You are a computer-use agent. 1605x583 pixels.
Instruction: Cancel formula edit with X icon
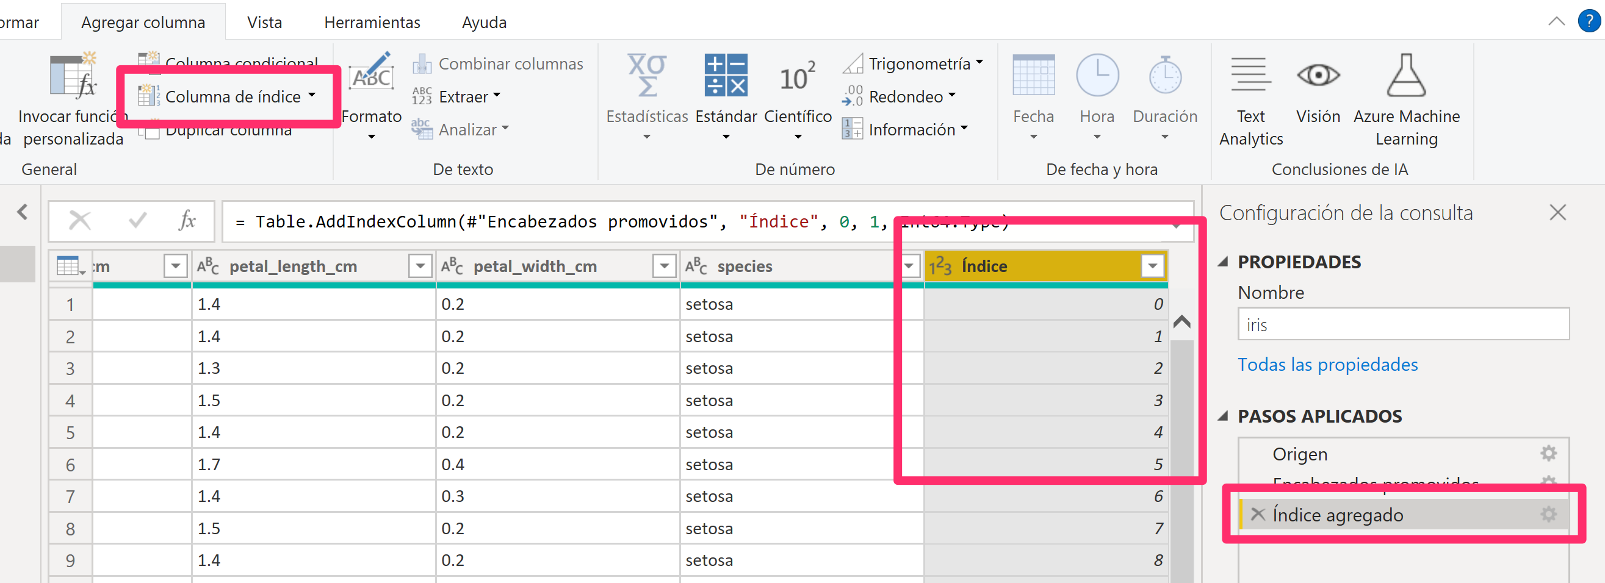point(80,221)
